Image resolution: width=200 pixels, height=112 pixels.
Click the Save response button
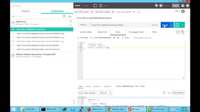pos(178,93)
